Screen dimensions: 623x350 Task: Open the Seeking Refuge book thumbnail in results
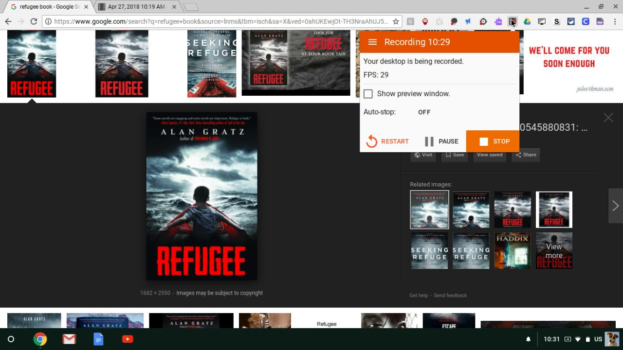click(212, 64)
